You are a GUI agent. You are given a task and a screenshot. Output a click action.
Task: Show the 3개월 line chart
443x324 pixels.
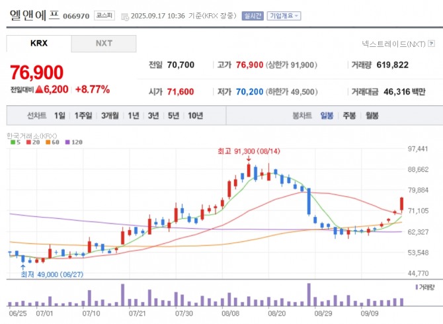coord(110,115)
